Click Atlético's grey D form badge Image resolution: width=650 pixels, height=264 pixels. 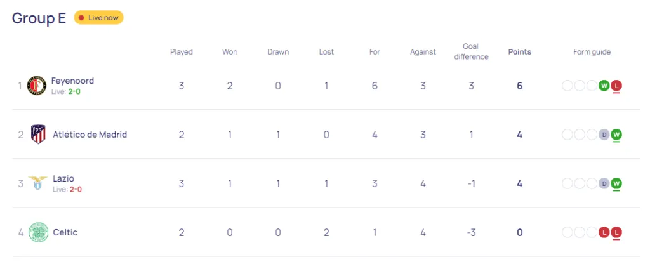click(604, 135)
